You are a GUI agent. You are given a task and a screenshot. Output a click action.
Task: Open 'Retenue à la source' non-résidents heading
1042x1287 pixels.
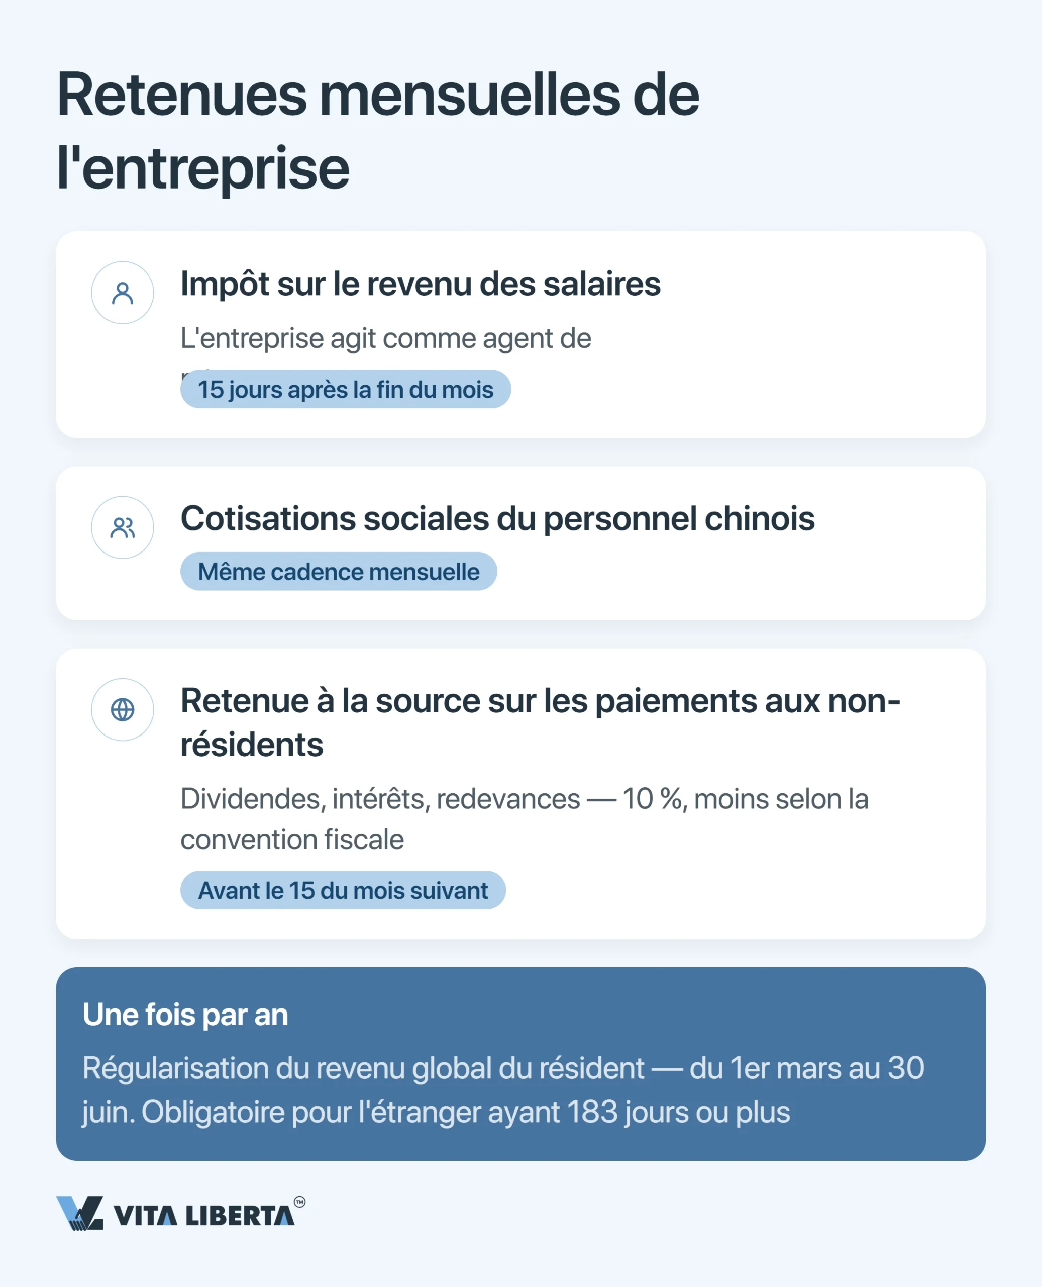pyautogui.click(x=540, y=722)
